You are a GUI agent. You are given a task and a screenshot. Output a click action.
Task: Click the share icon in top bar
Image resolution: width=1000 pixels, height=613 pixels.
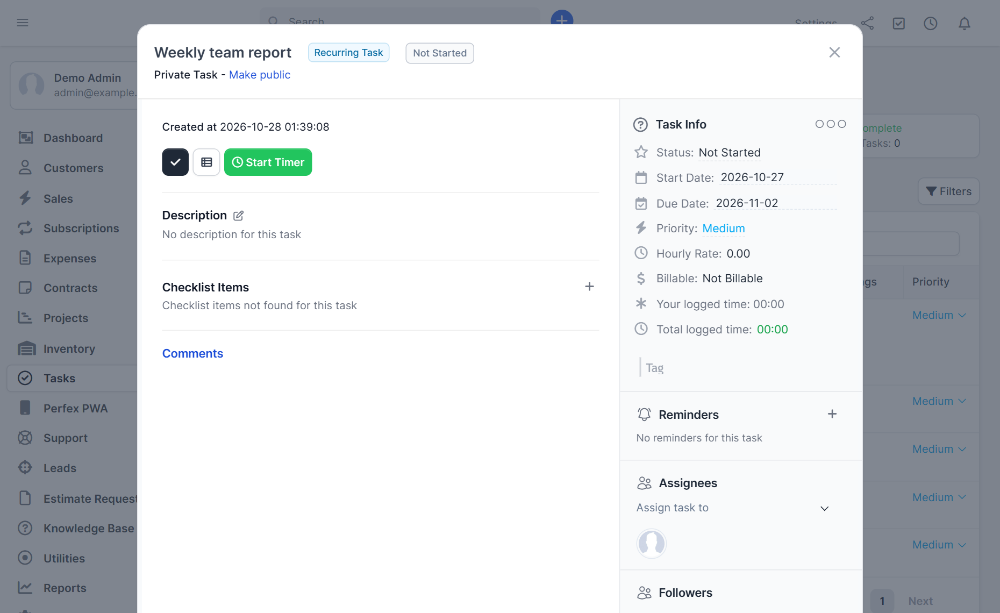867,23
